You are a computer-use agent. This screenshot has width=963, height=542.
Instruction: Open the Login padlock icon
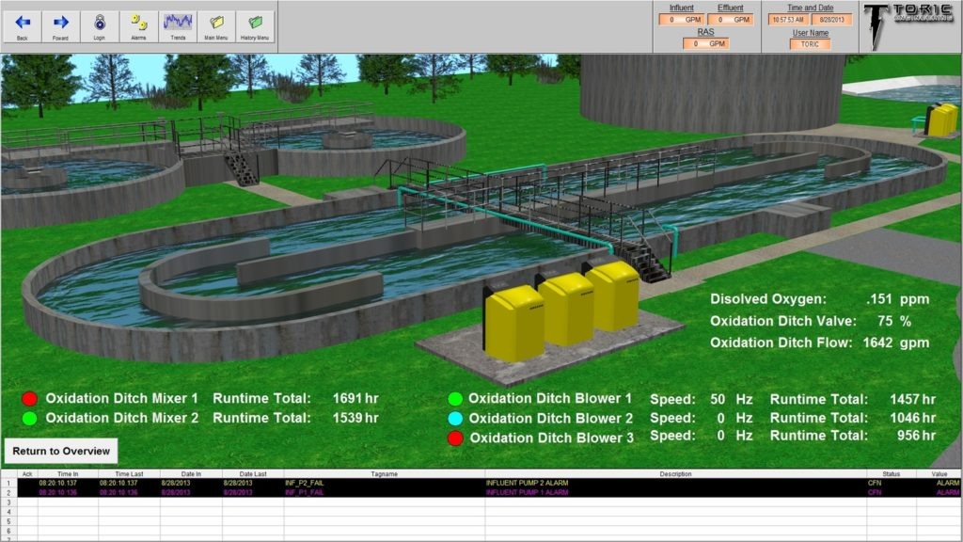pos(100,25)
